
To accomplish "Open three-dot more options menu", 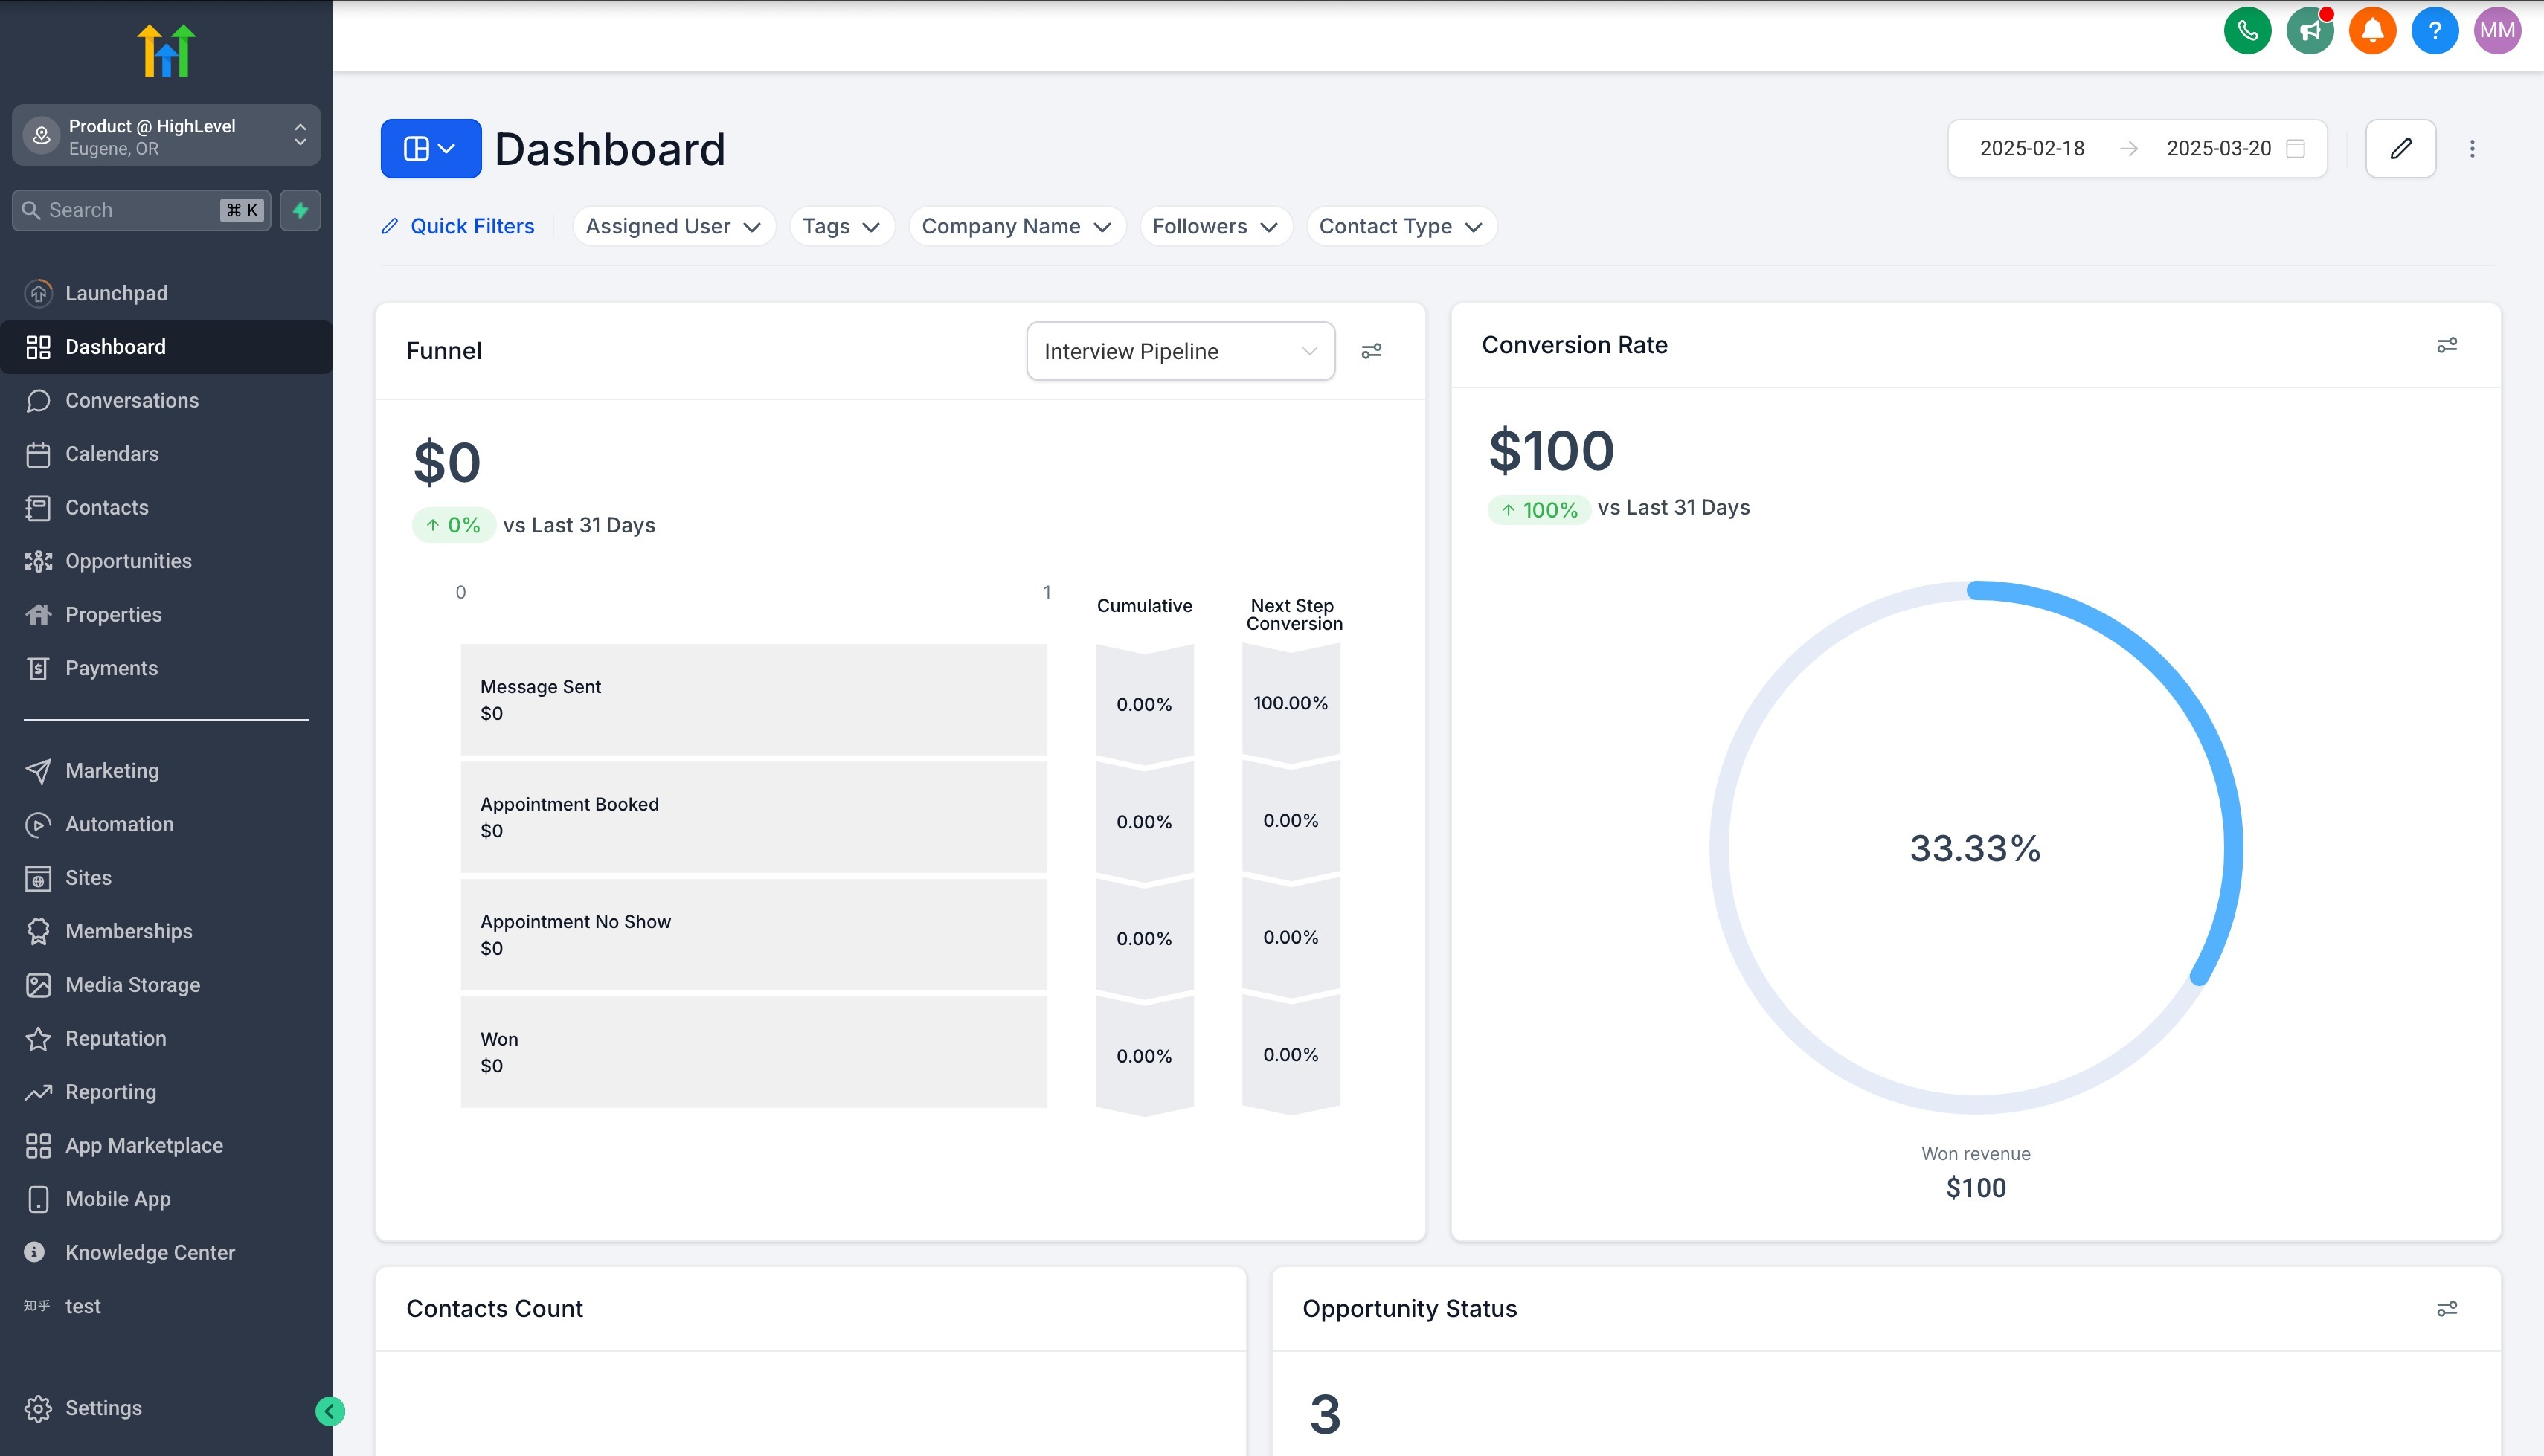I will pos(2472,149).
